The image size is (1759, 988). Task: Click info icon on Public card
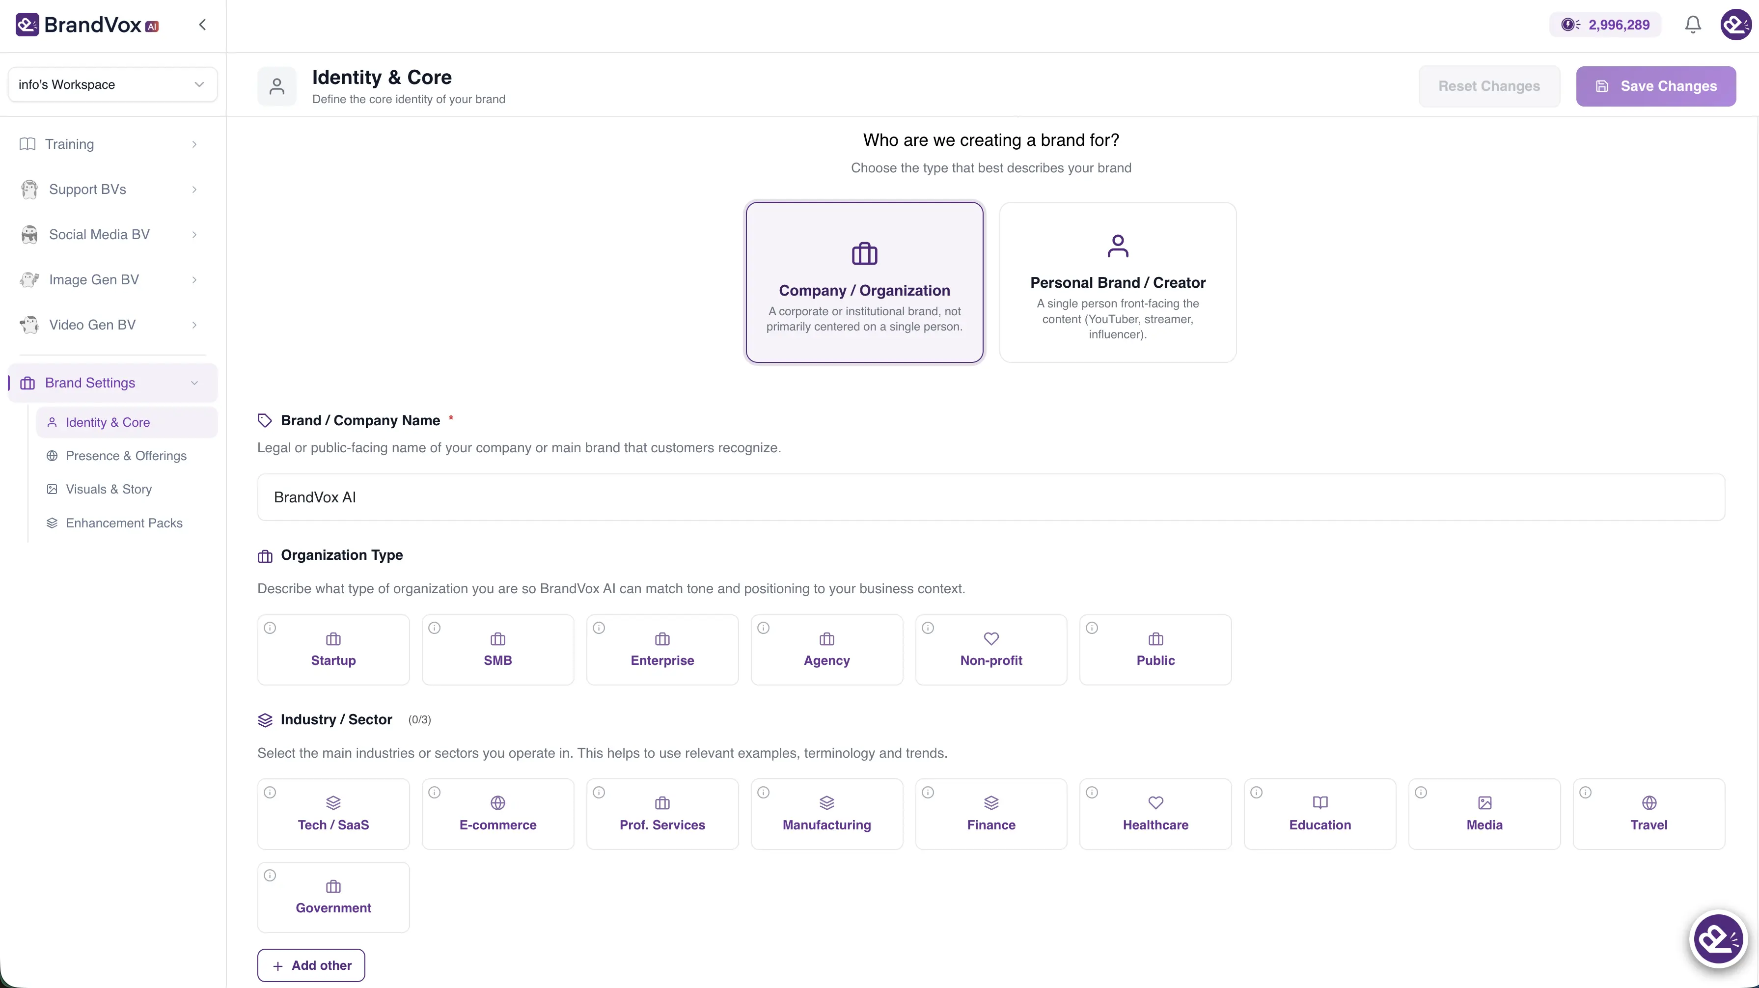pyautogui.click(x=1092, y=628)
